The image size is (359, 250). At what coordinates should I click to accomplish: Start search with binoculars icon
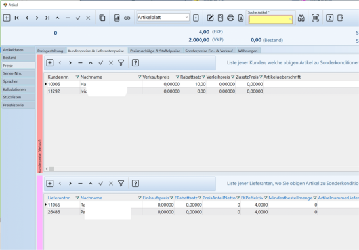(x=301, y=18)
